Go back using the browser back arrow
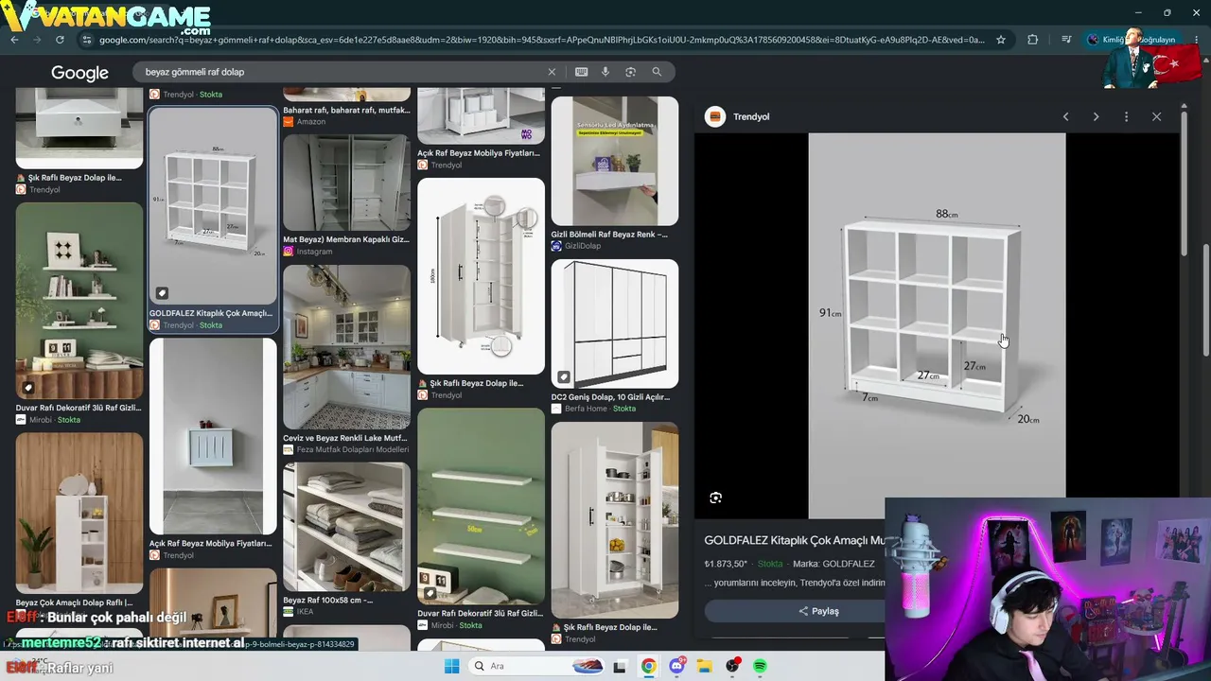This screenshot has height=681, width=1211. click(14, 40)
